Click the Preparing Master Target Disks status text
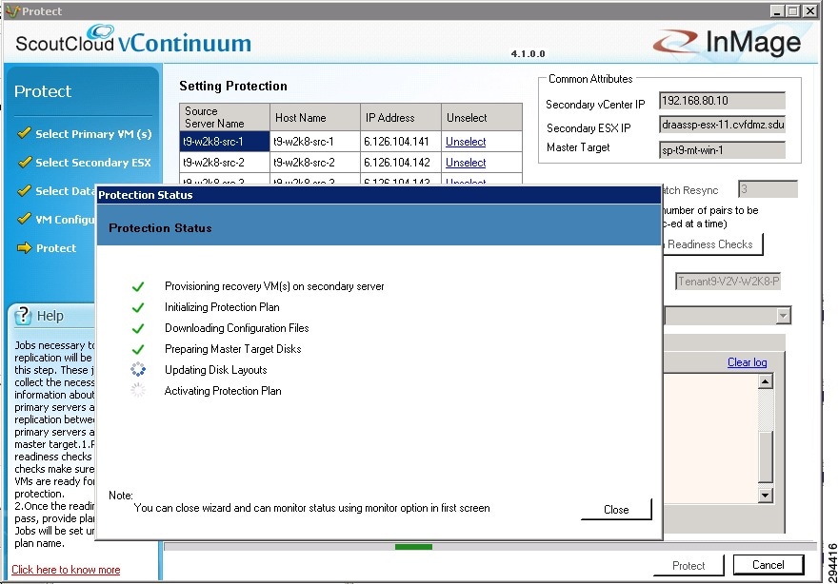Viewport: 838px width, 584px height. click(x=233, y=349)
